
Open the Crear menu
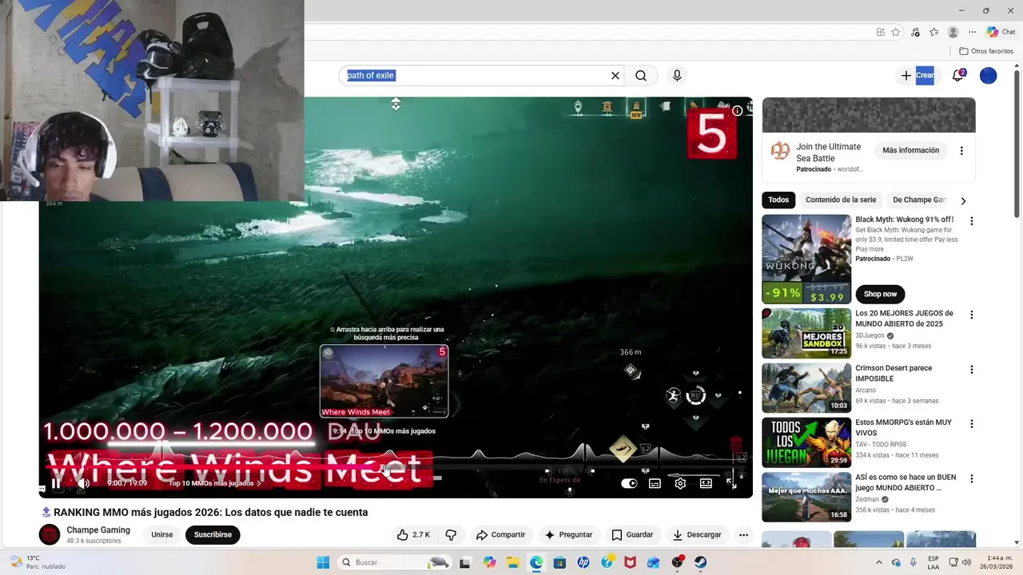pos(918,76)
